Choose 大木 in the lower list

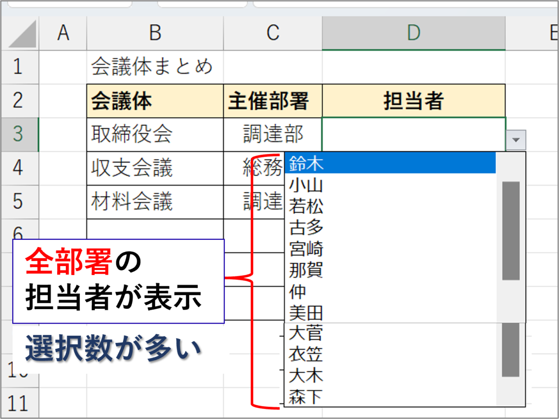390,376
